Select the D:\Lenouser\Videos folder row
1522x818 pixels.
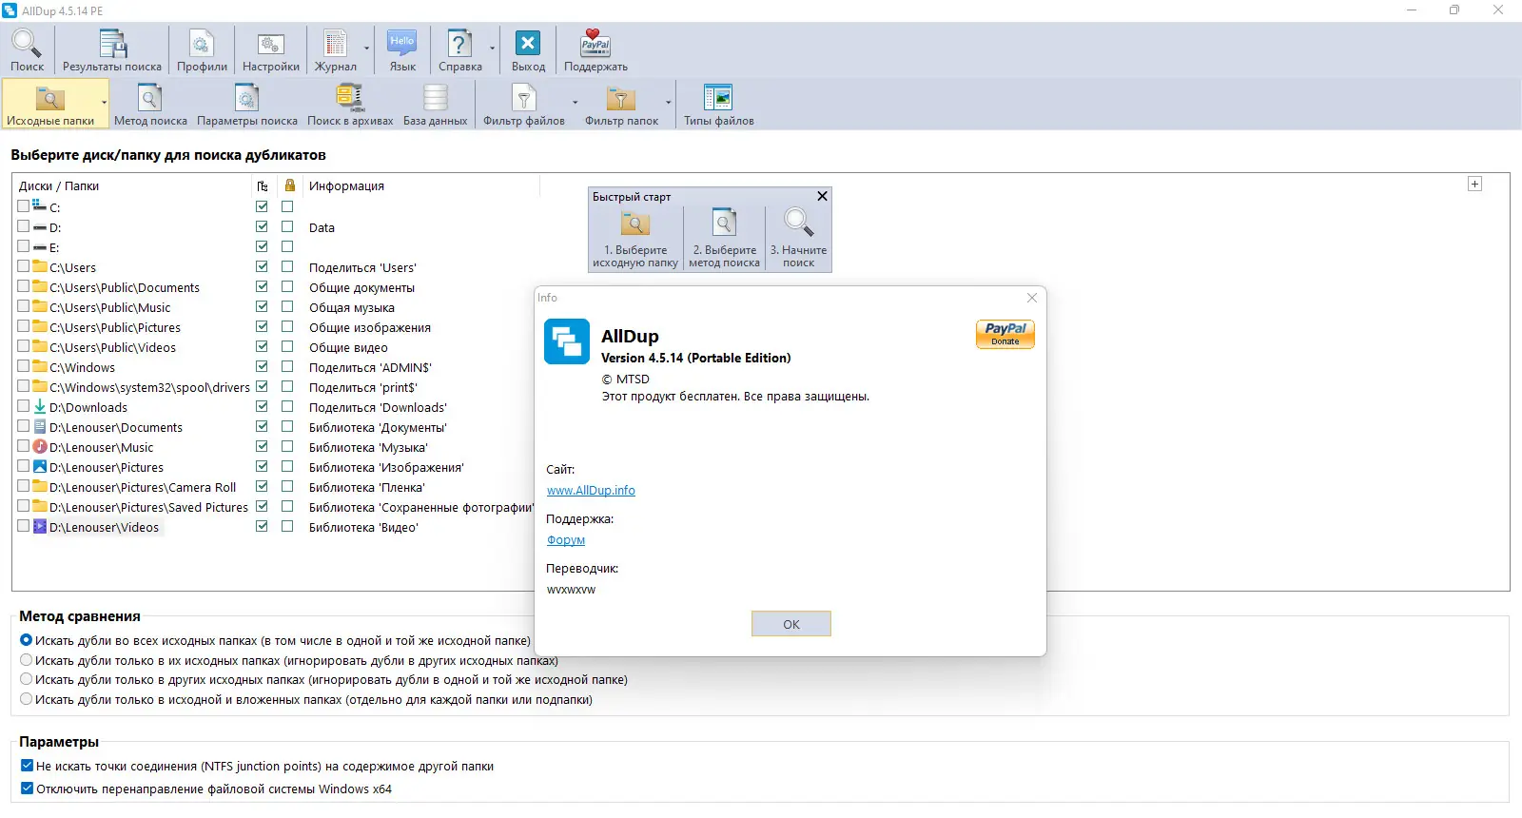pyautogui.click(x=104, y=527)
